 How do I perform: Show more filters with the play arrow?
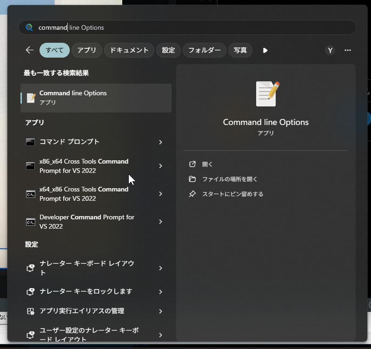click(x=265, y=50)
